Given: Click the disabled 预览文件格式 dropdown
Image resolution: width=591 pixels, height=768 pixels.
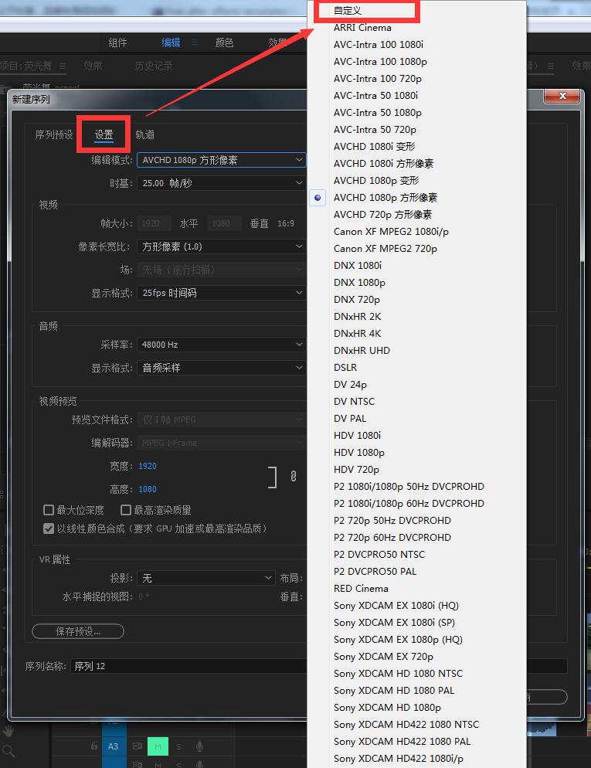Looking at the screenshot, I should (x=221, y=420).
